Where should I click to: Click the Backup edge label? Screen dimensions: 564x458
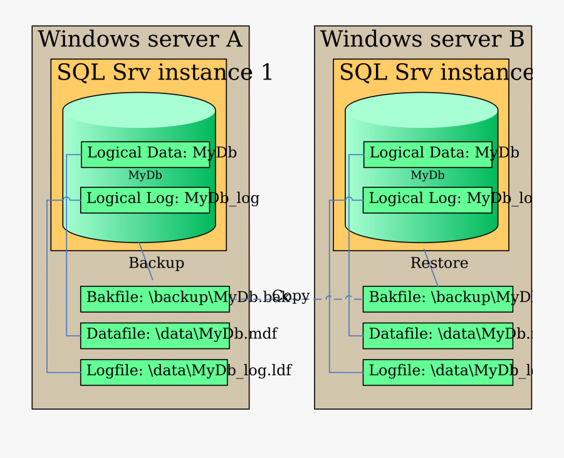[x=156, y=263]
